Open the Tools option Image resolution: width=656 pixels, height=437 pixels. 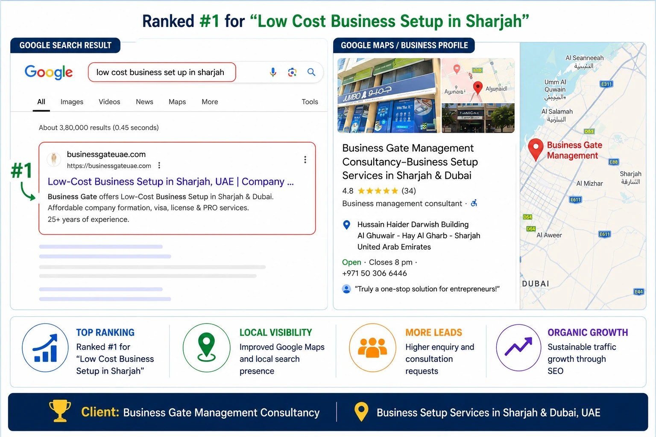(x=310, y=102)
